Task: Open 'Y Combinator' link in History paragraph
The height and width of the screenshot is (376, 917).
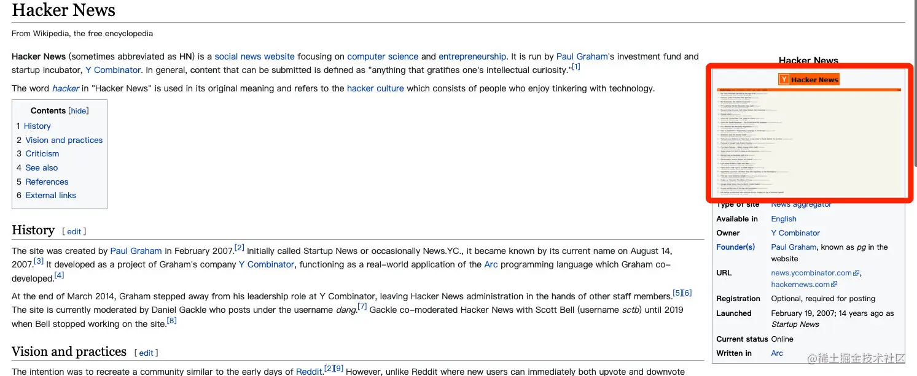Action: [x=267, y=264]
